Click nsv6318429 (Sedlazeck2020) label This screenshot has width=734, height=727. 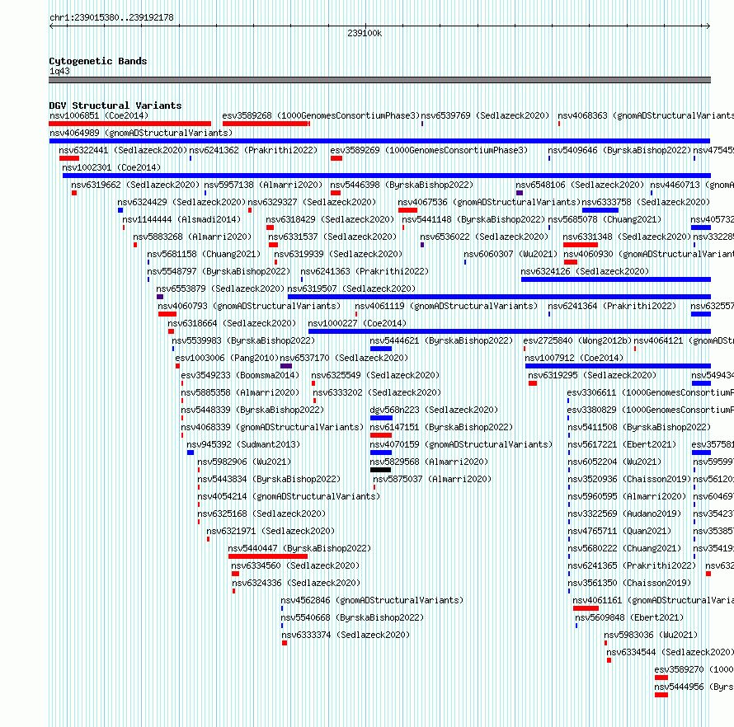(330, 219)
